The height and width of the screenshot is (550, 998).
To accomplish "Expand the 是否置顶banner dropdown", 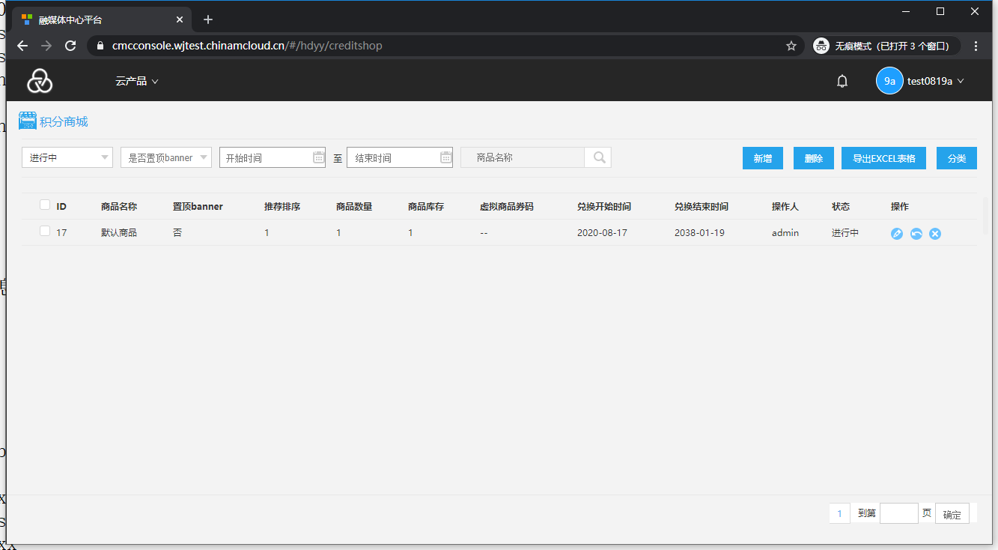I will point(166,157).
